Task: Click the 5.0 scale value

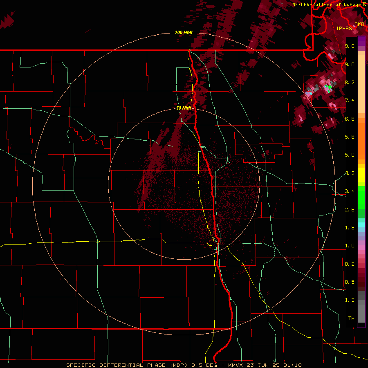Action: 350,155
